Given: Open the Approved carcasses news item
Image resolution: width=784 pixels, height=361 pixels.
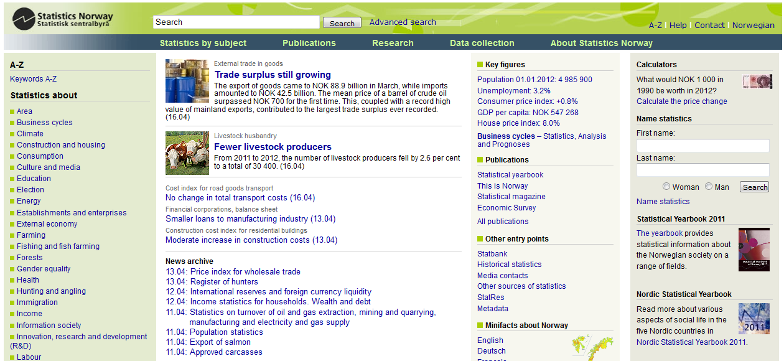Looking at the screenshot, I should [226, 352].
